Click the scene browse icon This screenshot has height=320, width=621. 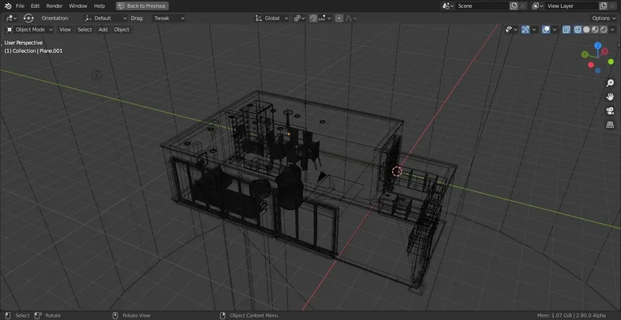point(448,6)
